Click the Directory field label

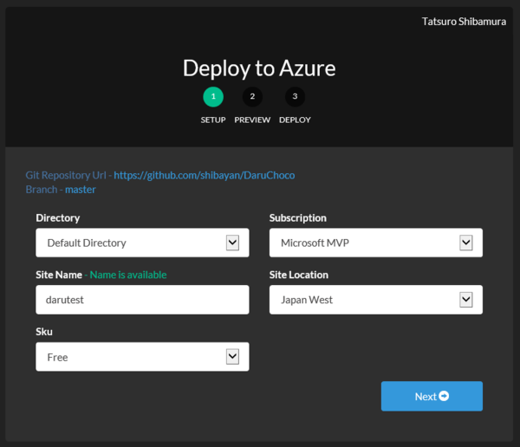58,217
